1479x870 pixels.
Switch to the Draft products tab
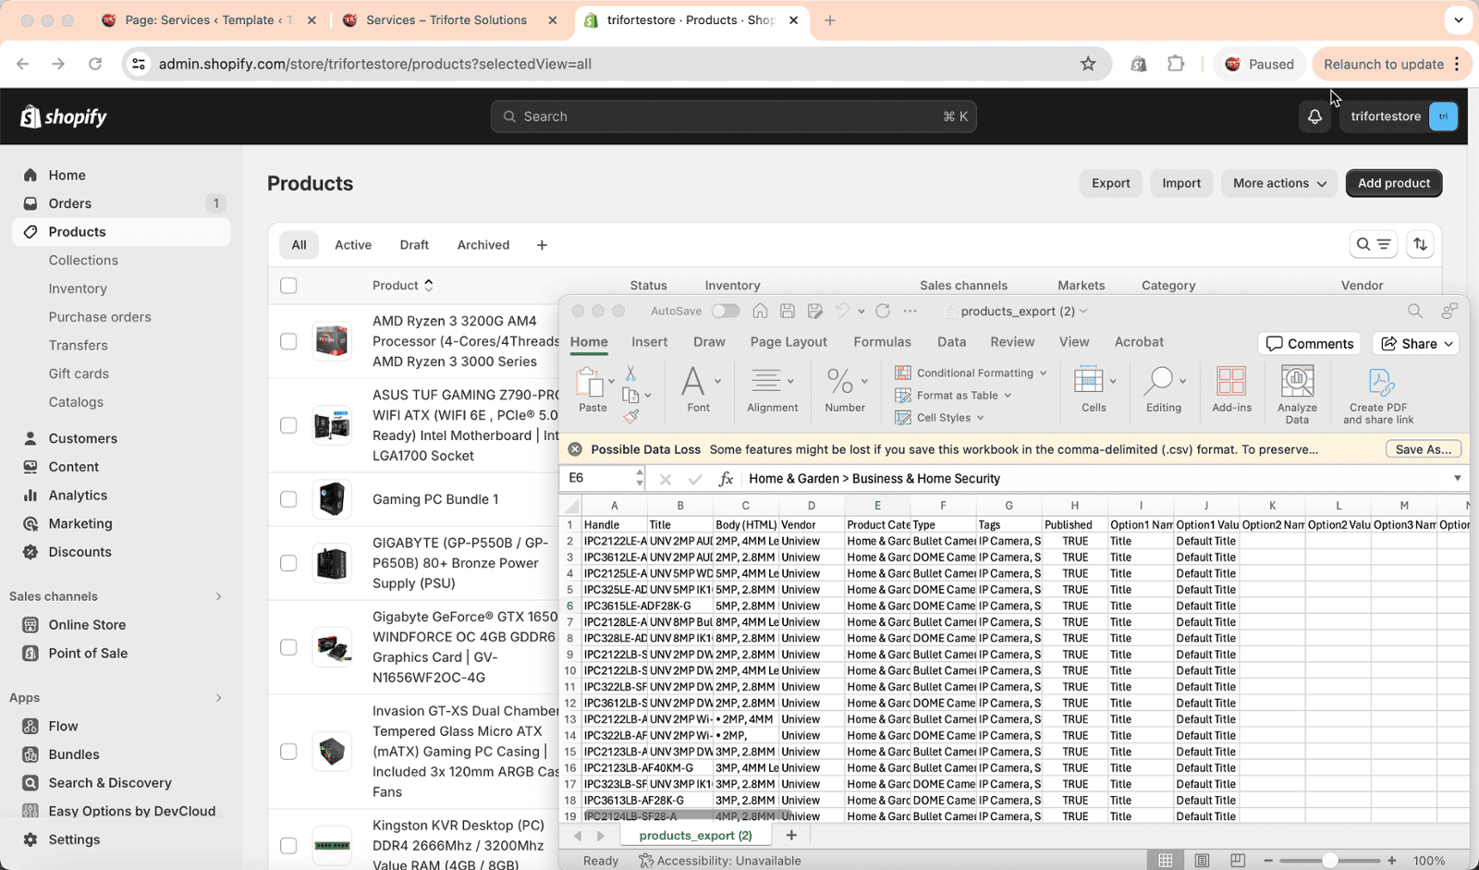(414, 245)
